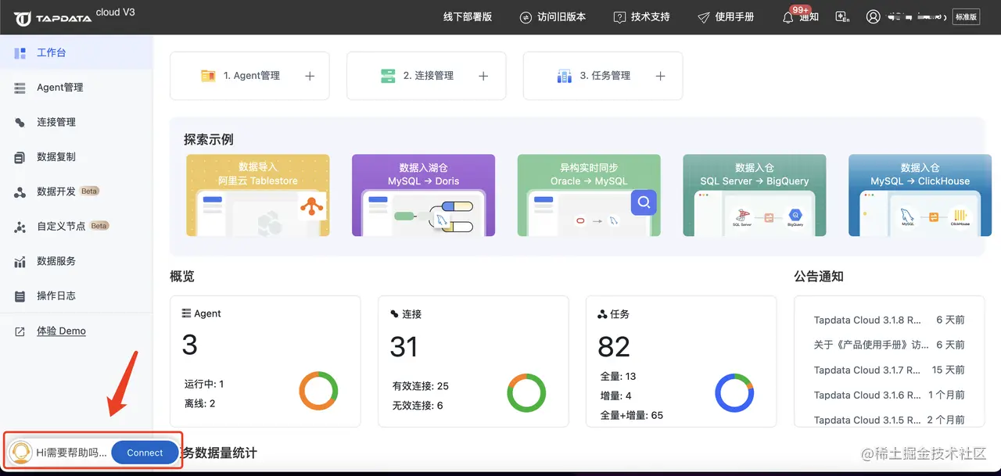Expand the 1. Agent管理 plus button
This screenshot has height=476, width=1001.
310,76
